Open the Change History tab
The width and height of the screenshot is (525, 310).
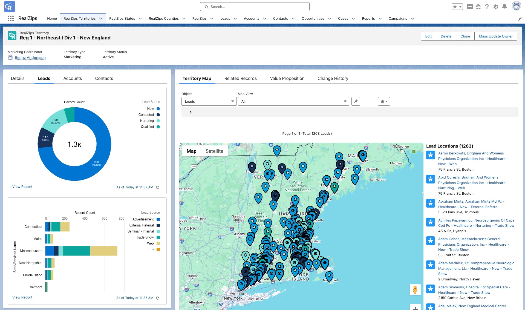click(333, 78)
